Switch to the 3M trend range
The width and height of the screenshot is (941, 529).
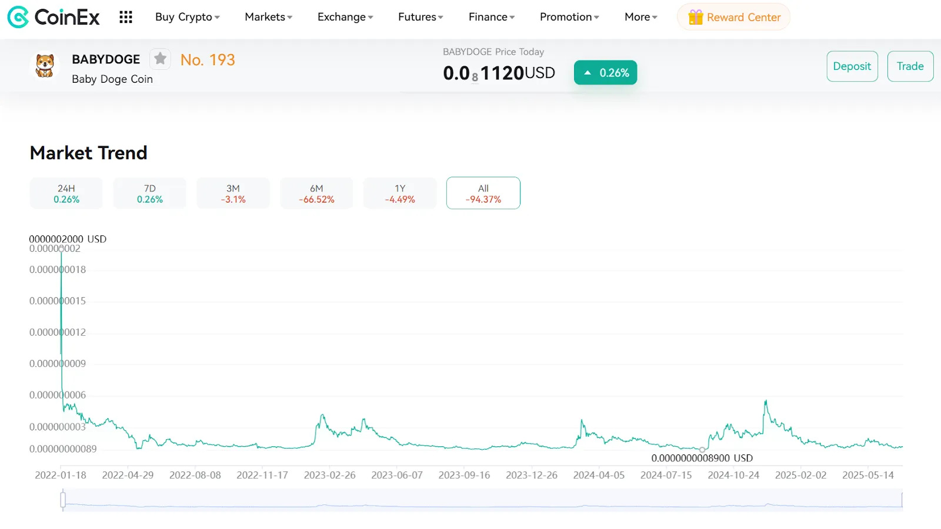(x=233, y=193)
